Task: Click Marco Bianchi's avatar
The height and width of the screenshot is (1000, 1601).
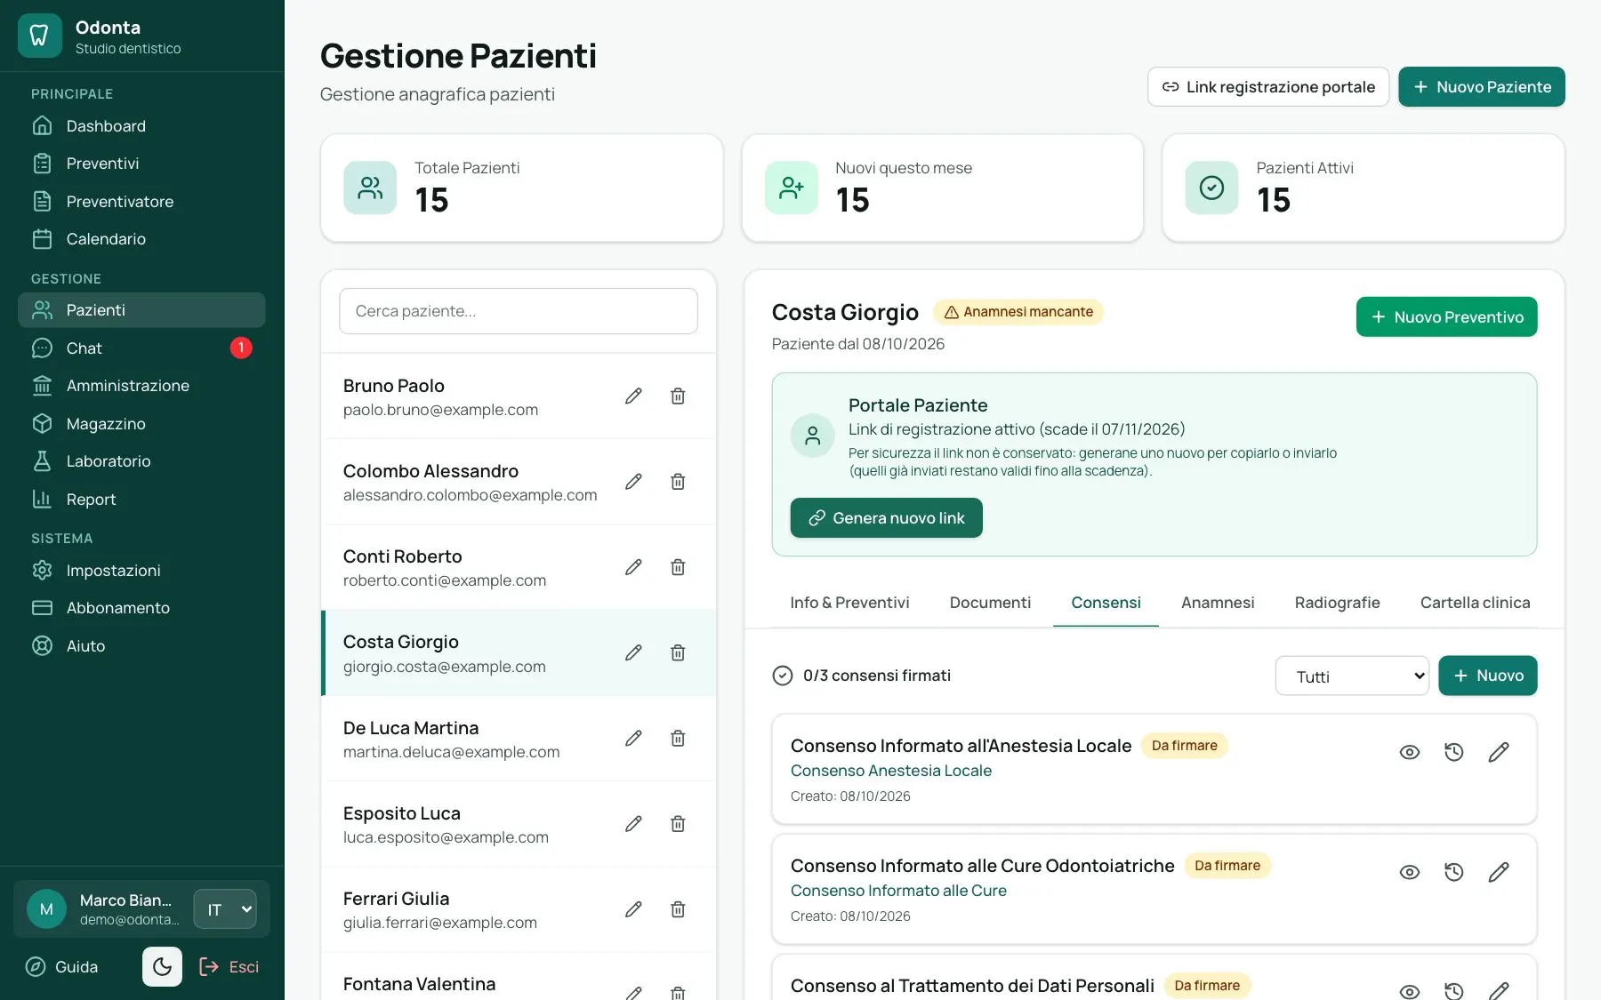Action: (46, 909)
